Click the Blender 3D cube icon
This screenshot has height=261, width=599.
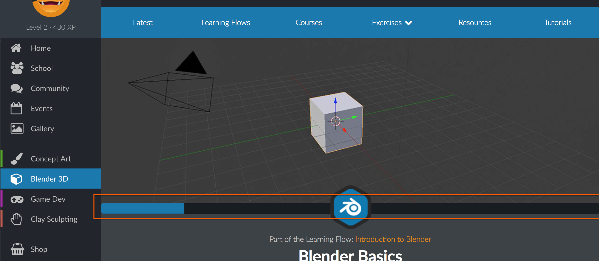[x=16, y=179]
